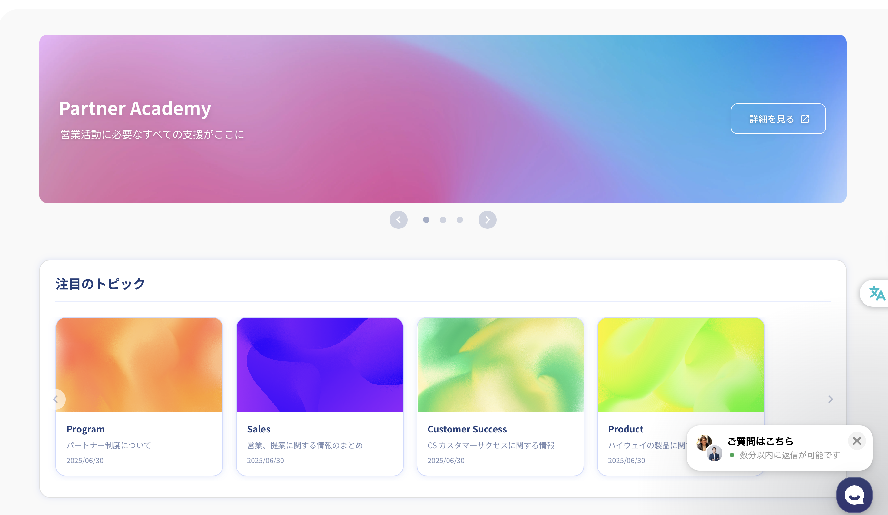
Task: Select the first carousel dot indicator
Action: point(426,220)
